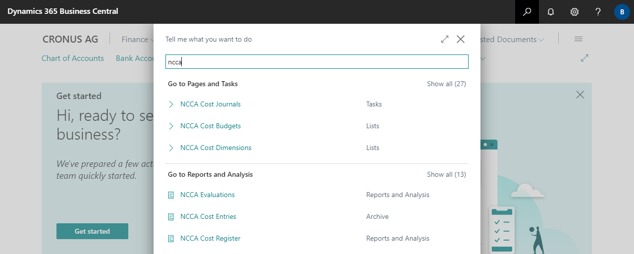The height and width of the screenshot is (254, 634).
Task: Open the user account avatar B
Action: tap(622, 12)
